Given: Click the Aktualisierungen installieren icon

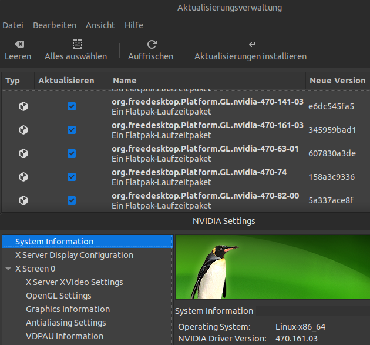Looking at the screenshot, I should pyautogui.click(x=252, y=44).
